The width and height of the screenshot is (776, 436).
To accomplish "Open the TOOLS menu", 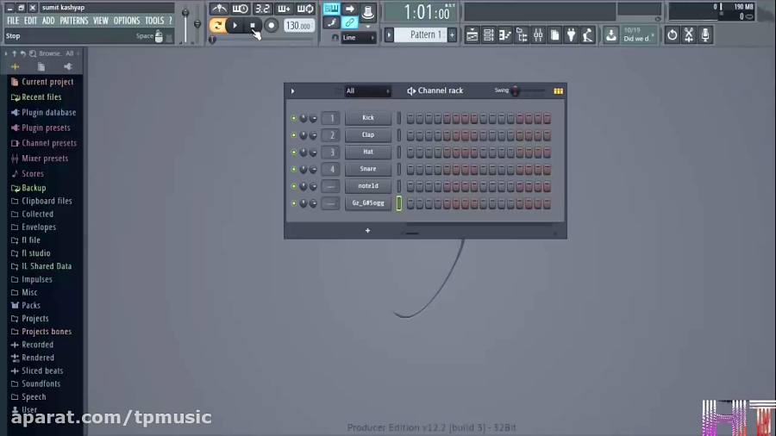I will tap(154, 21).
